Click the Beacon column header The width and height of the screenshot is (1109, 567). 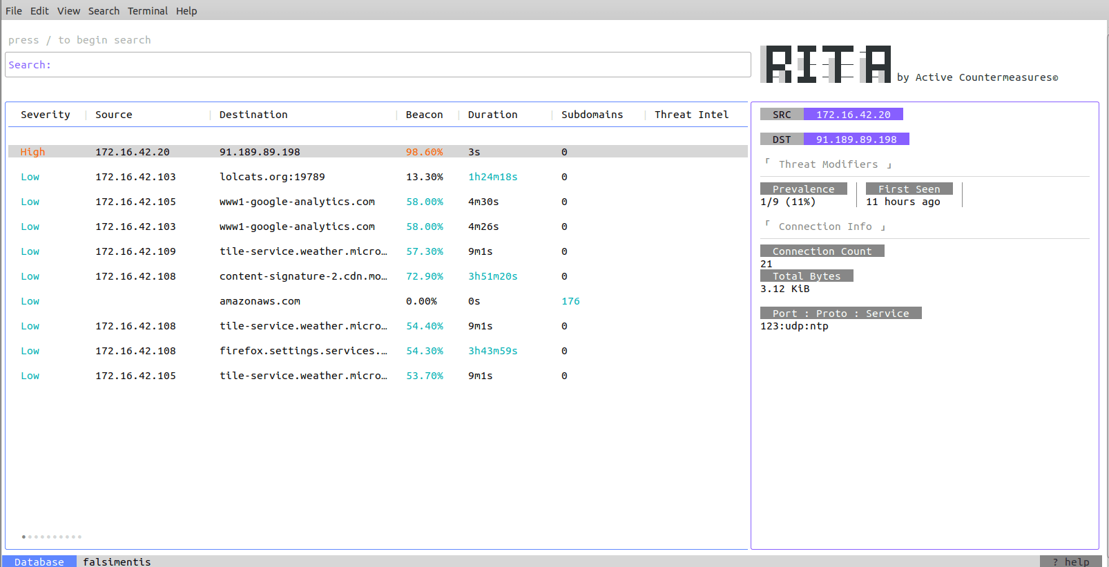425,115
